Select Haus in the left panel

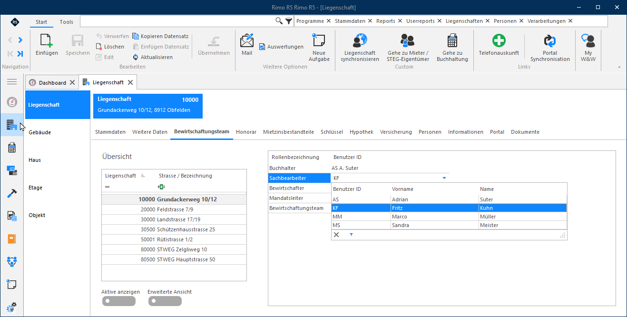pos(58,160)
